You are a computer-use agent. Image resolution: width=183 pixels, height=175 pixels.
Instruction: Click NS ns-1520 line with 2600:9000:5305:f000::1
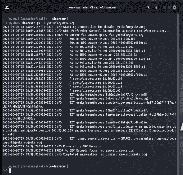pyautogui.click(x=75, y=74)
